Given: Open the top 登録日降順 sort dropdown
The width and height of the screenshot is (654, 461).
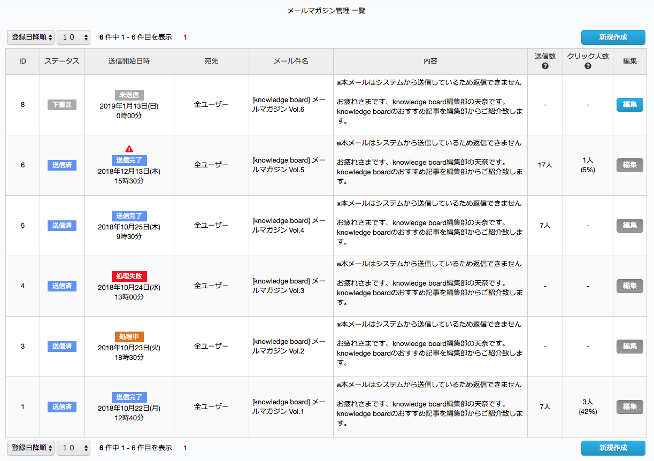Looking at the screenshot, I should 30,37.
